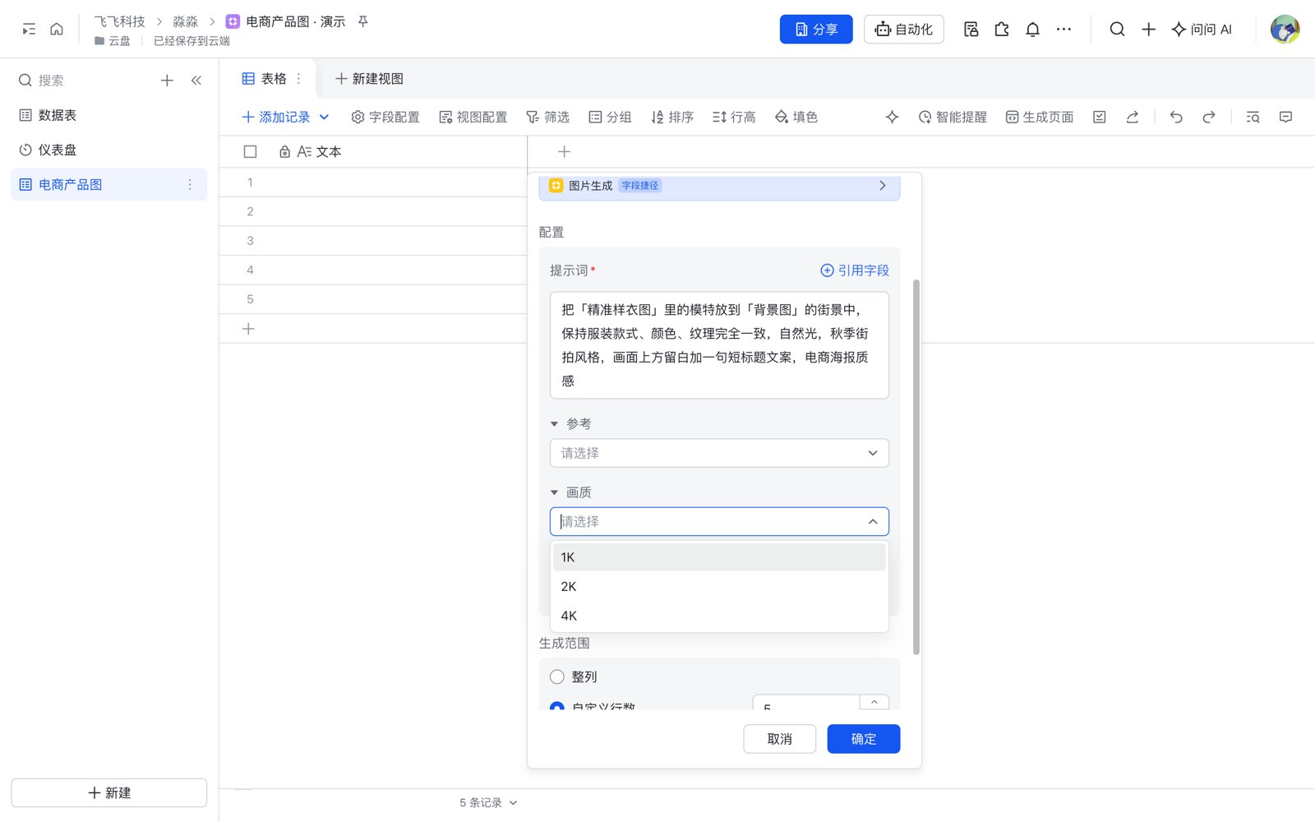
Task: Collapse the sidebar with double chevron
Action: (196, 81)
